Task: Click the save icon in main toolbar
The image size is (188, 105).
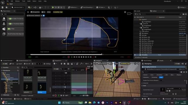Action: coord(3,7)
